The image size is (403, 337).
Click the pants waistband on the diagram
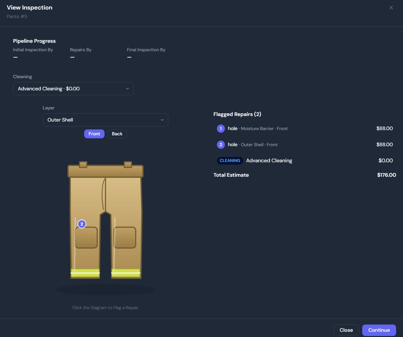point(106,171)
